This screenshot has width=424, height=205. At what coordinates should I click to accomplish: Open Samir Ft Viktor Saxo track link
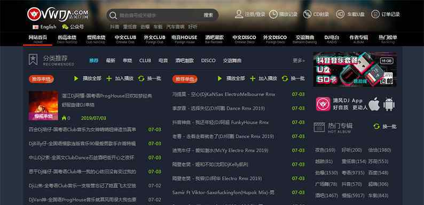tap(223, 193)
